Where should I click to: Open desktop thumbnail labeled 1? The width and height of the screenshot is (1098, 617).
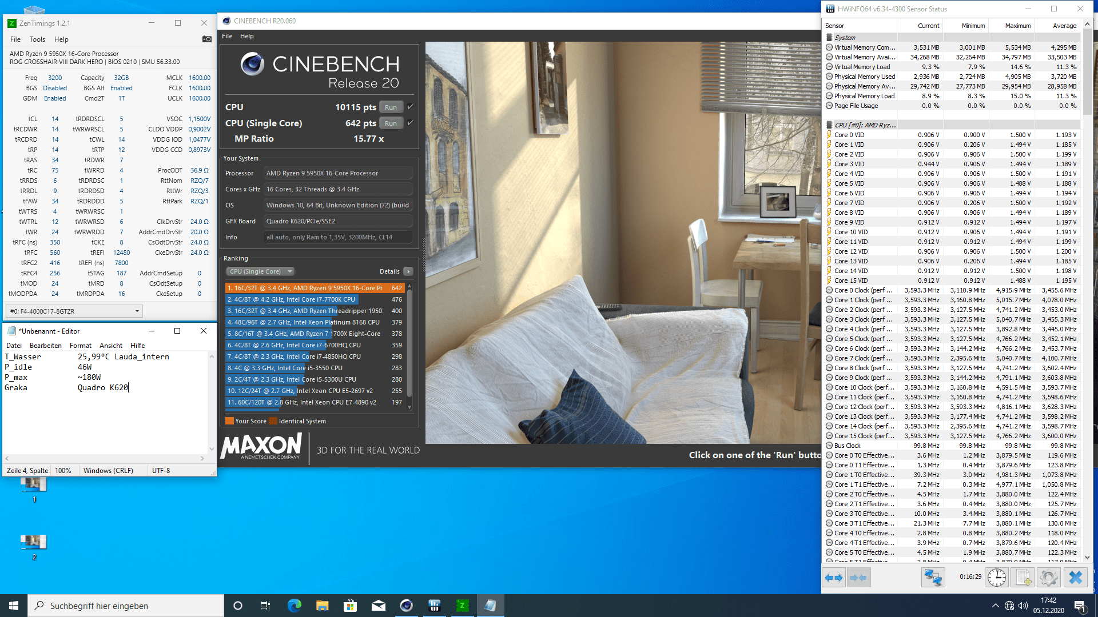34,489
